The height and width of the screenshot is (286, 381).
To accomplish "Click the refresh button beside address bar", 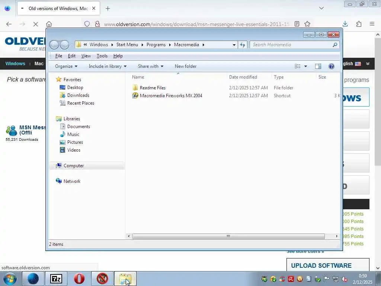I will click(x=243, y=45).
